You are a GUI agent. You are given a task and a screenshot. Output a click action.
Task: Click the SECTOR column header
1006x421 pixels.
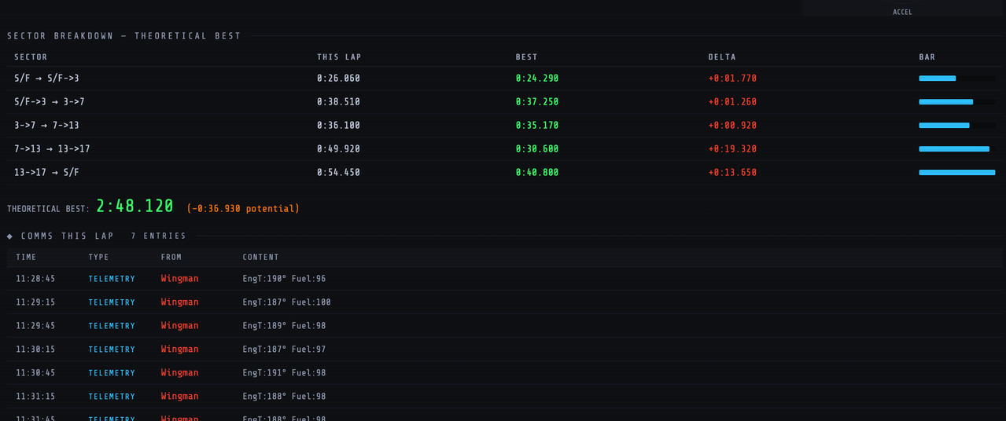(31, 57)
